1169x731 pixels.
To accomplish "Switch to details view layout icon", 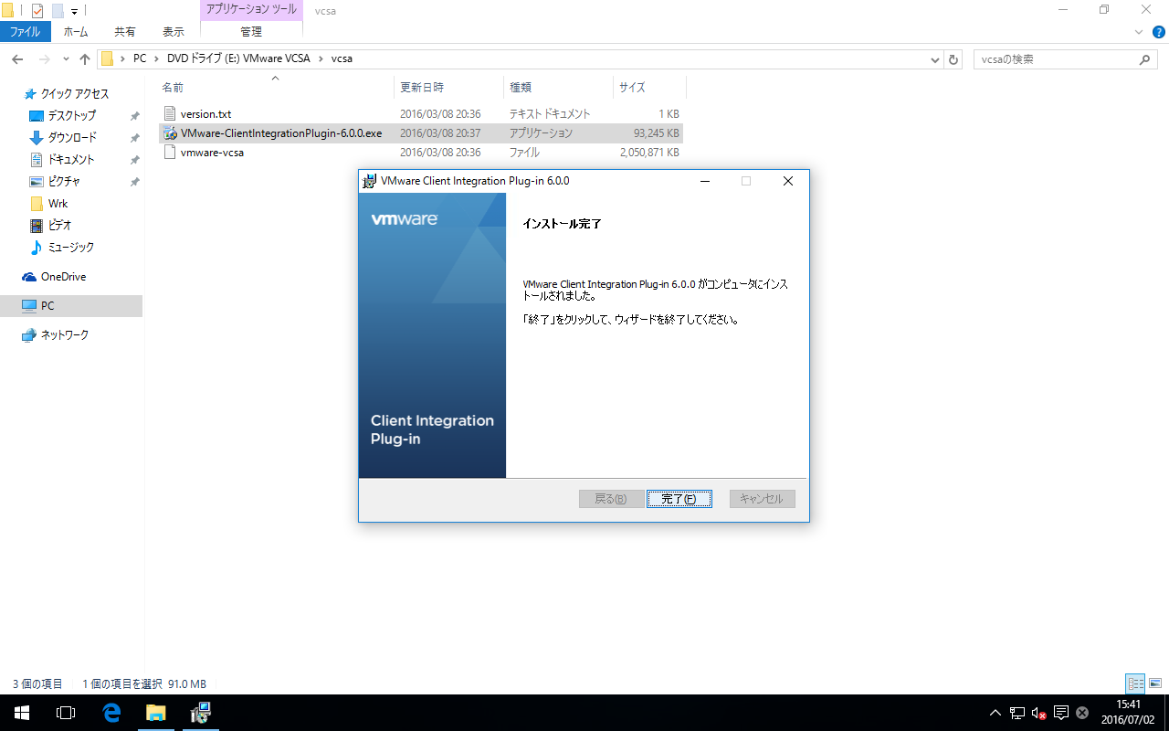I will click(x=1135, y=683).
